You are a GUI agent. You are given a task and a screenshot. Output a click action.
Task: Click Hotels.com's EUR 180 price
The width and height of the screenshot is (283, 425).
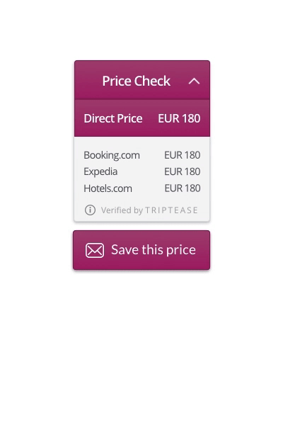click(x=183, y=188)
